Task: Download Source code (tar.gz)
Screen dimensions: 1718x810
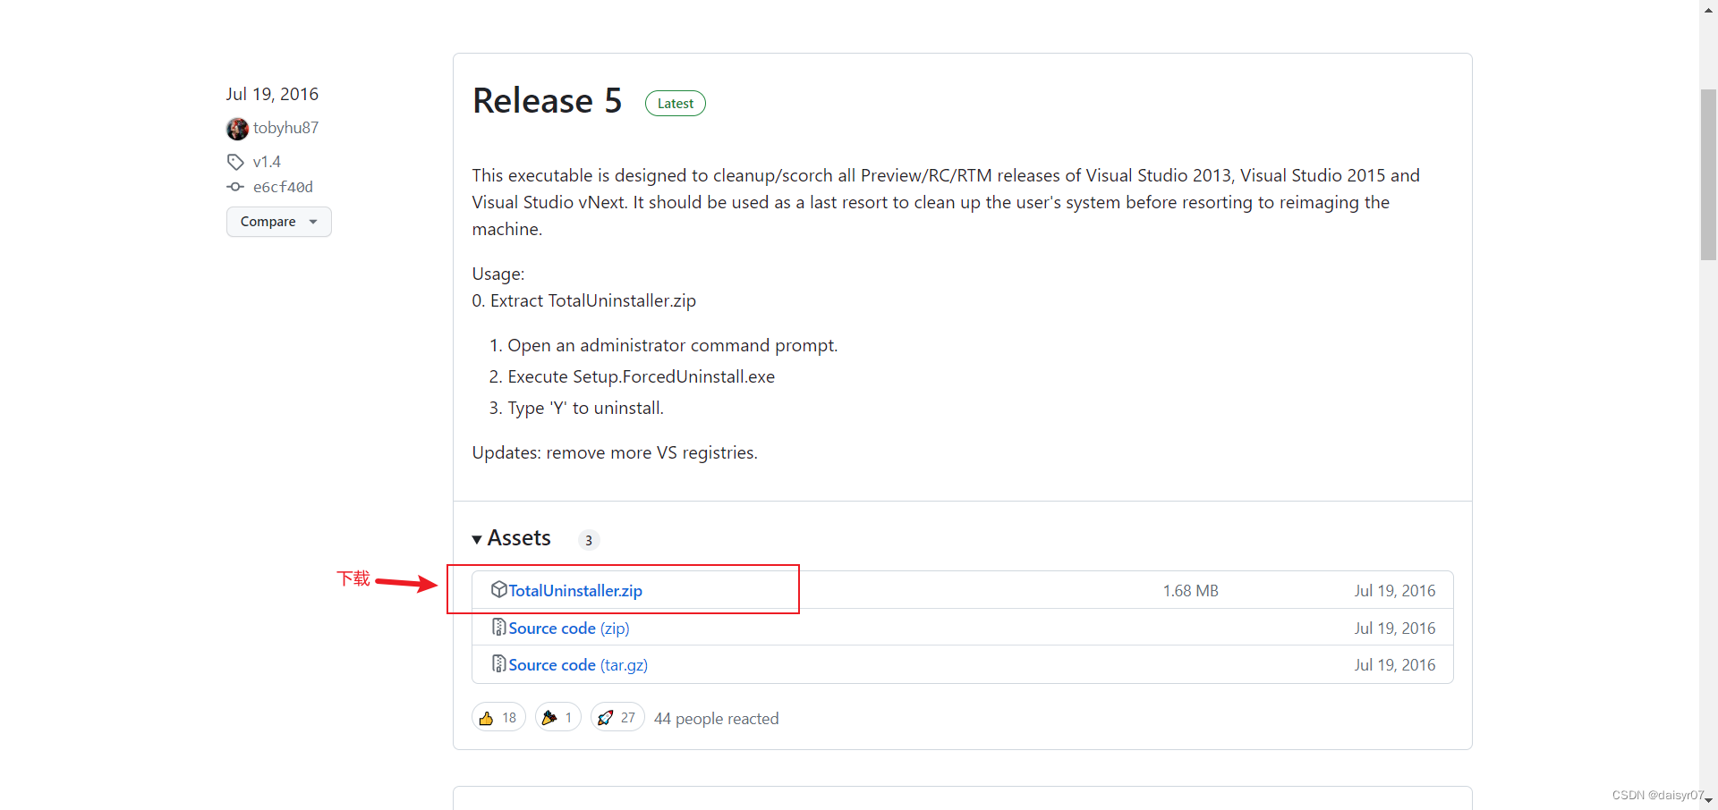Action: (578, 665)
